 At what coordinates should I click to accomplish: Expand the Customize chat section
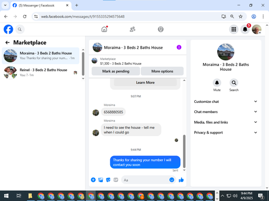point(225,101)
